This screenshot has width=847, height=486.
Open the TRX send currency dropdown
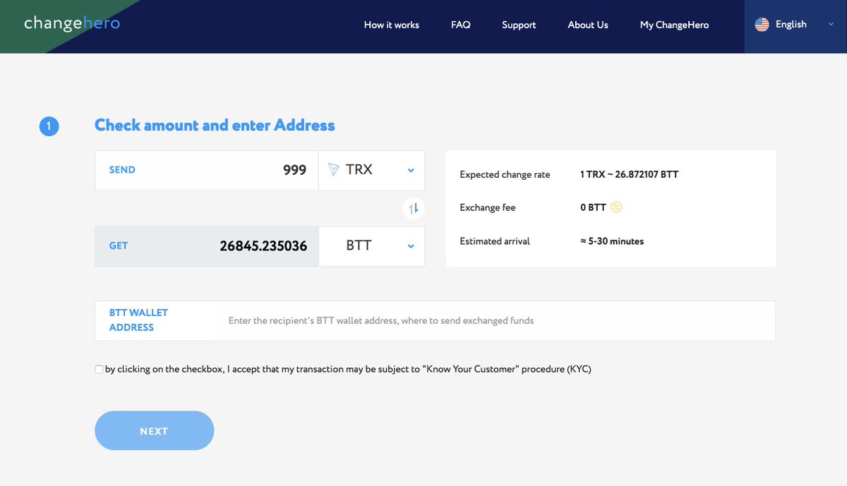(371, 170)
